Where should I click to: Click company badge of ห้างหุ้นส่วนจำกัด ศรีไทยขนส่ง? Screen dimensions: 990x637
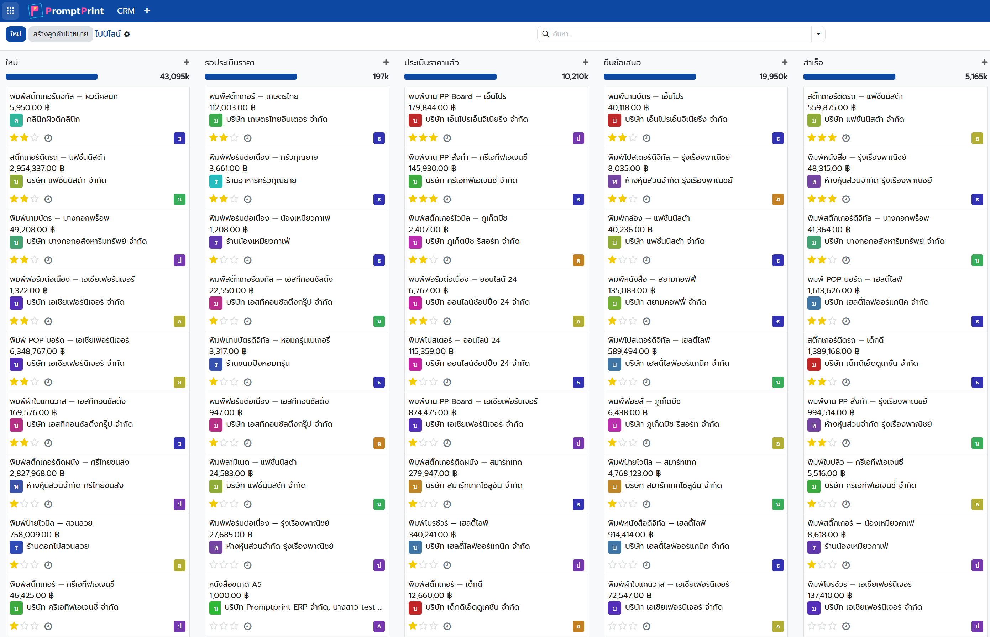(x=16, y=486)
